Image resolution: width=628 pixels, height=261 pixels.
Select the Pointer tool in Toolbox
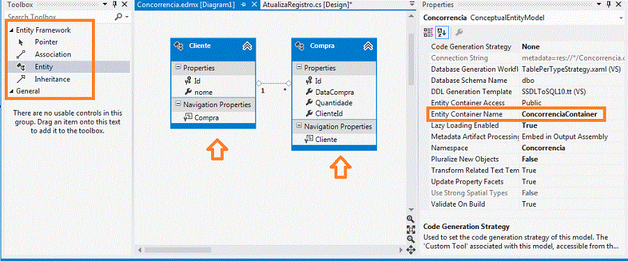coord(46,42)
